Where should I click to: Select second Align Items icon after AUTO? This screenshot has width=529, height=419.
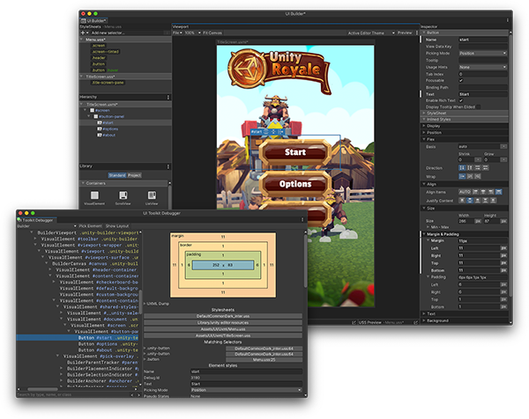(x=483, y=192)
